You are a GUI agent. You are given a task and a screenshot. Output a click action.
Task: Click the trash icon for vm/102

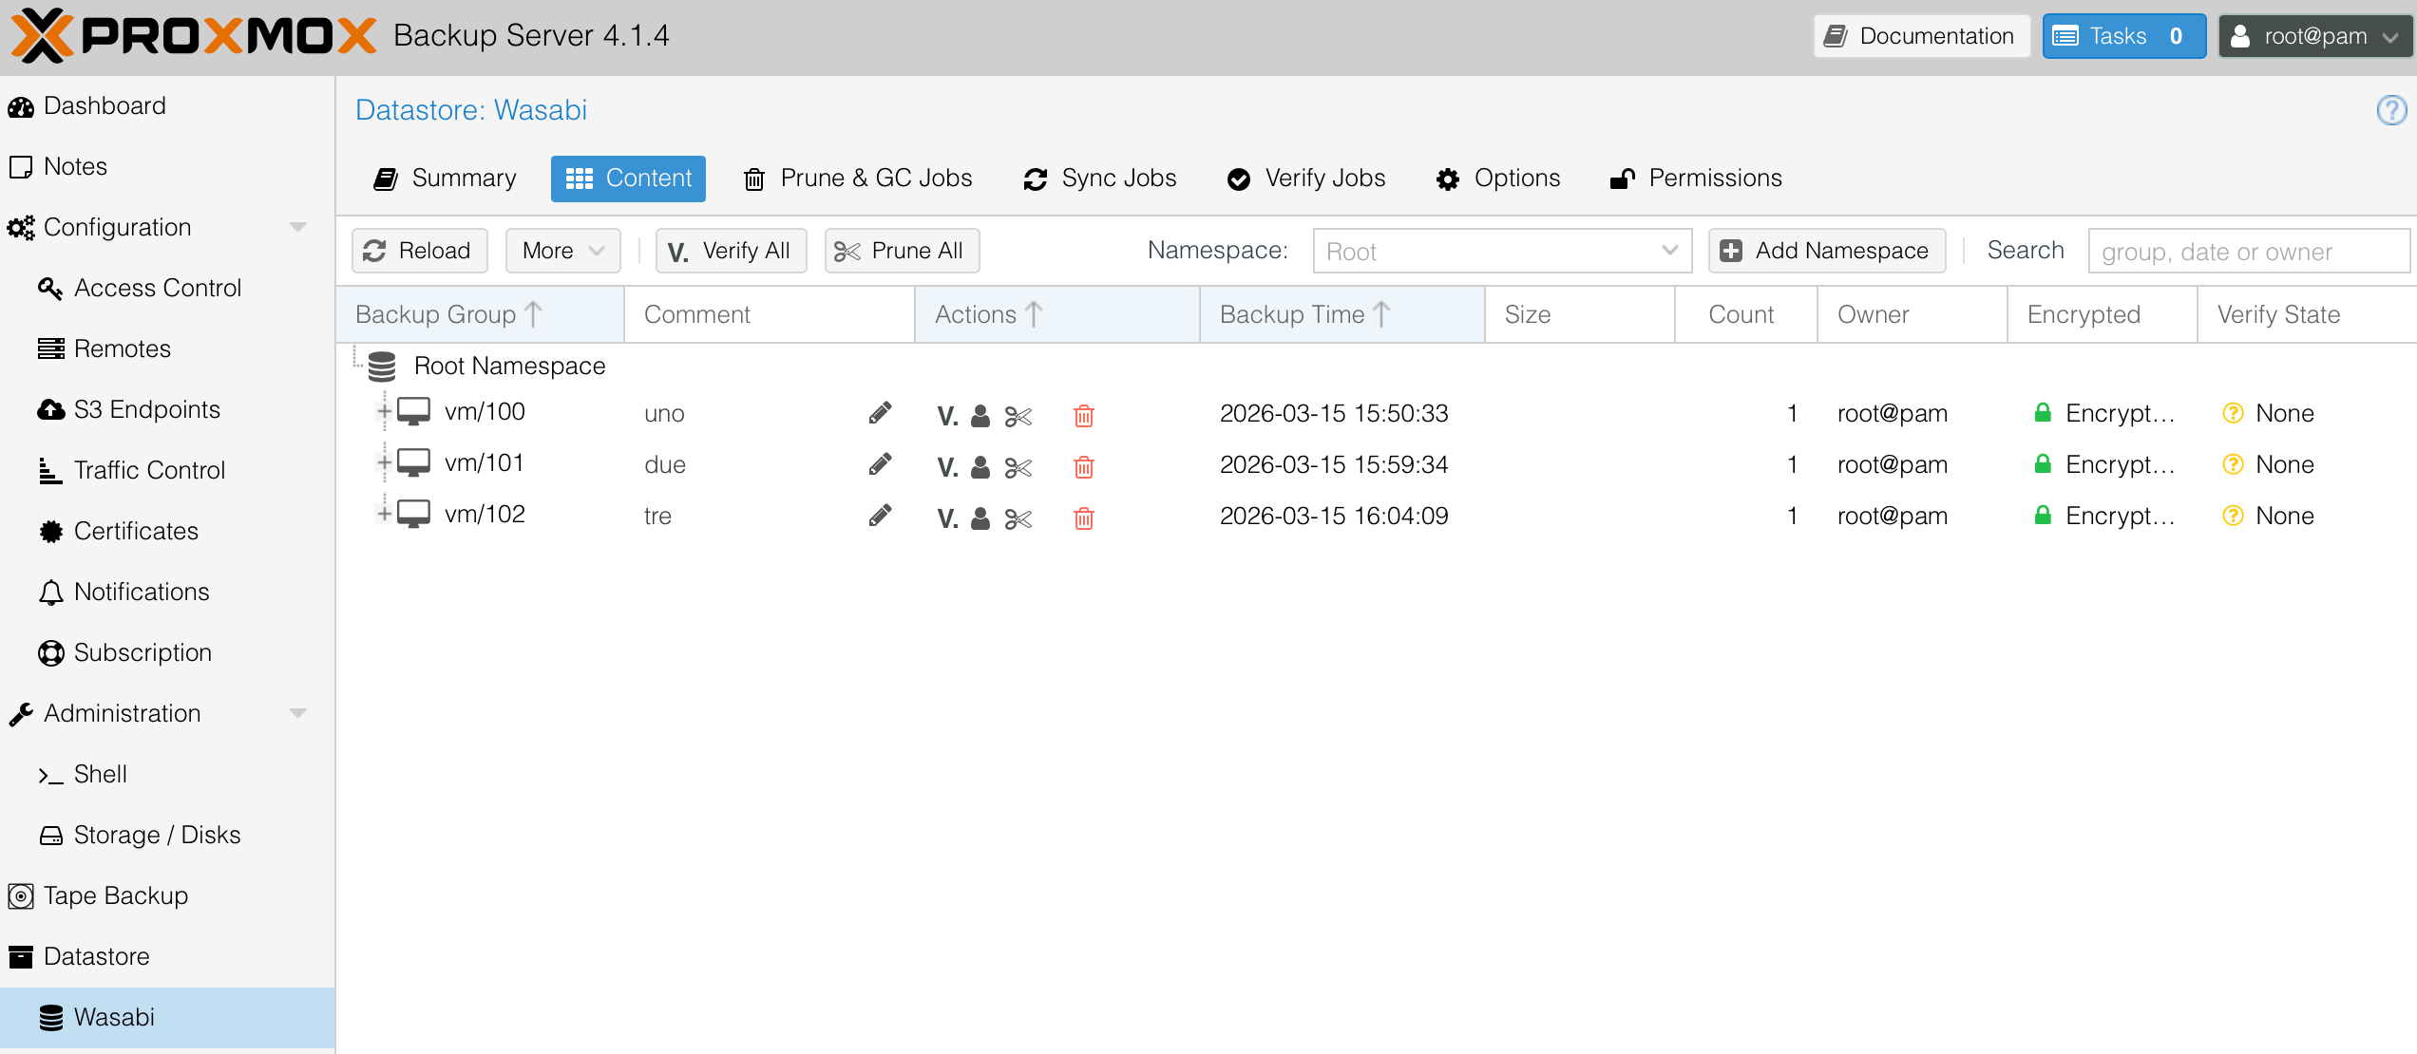[x=1083, y=518]
